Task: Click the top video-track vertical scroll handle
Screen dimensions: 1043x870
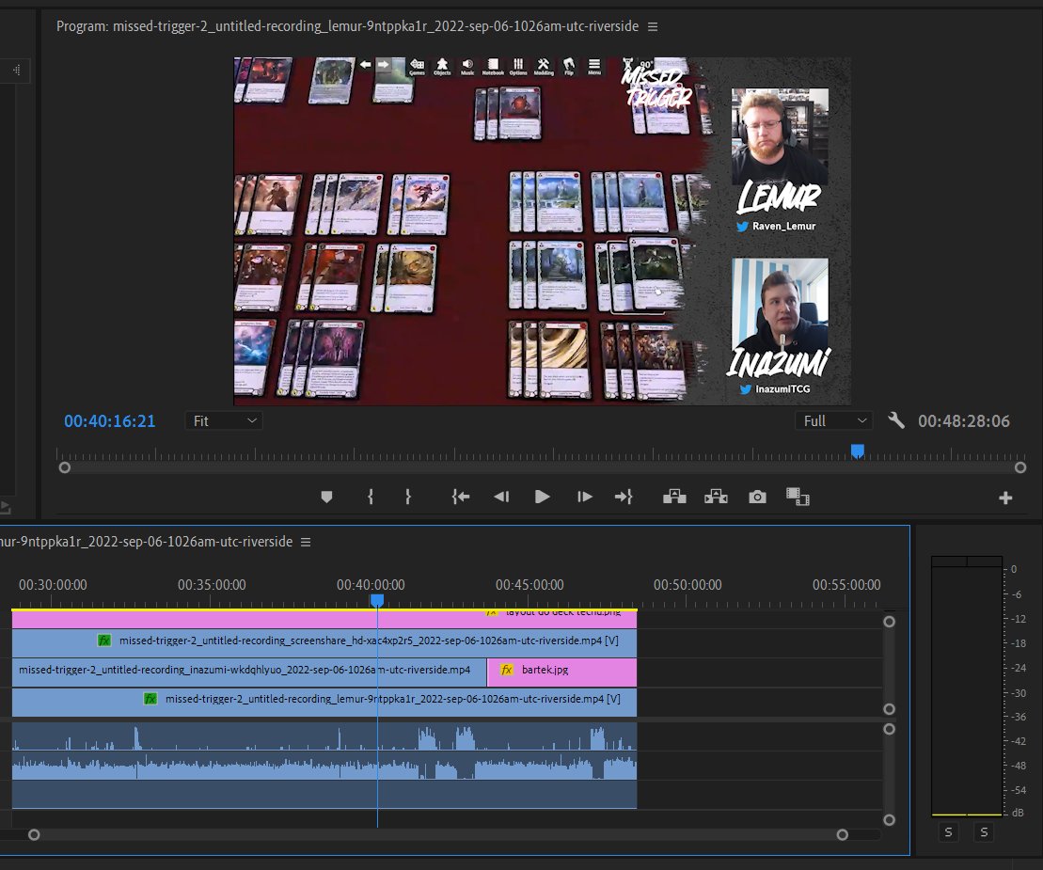Action: [889, 622]
